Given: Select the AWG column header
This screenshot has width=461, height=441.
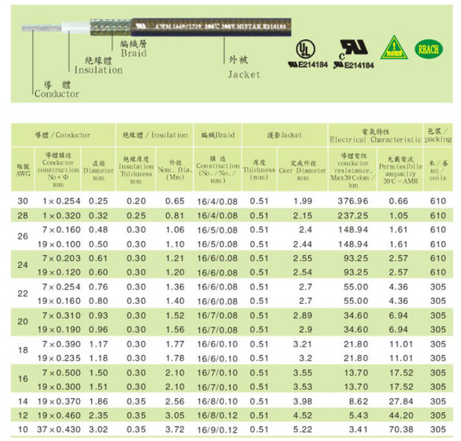Looking at the screenshot, I should tap(22, 169).
